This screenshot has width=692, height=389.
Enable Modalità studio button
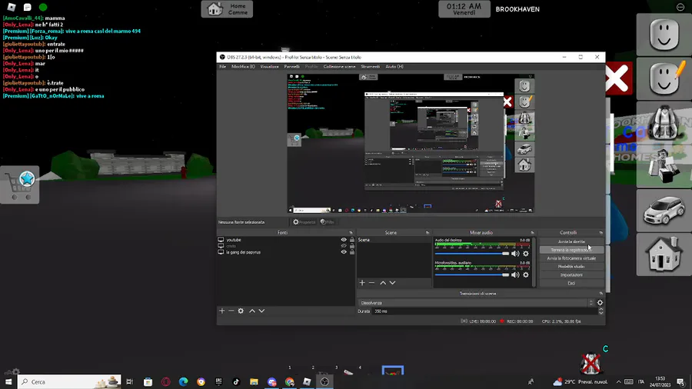[x=571, y=267]
